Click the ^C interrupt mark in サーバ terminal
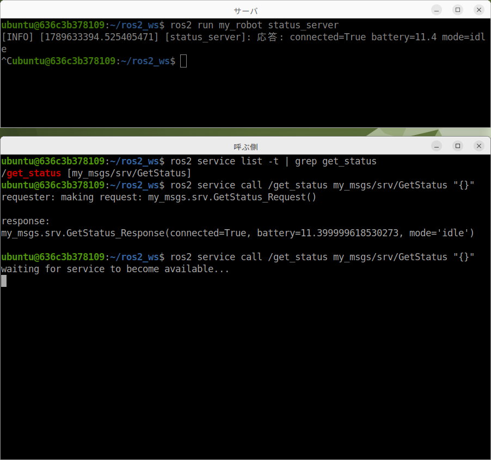 pyautogui.click(x=7, y=61)
